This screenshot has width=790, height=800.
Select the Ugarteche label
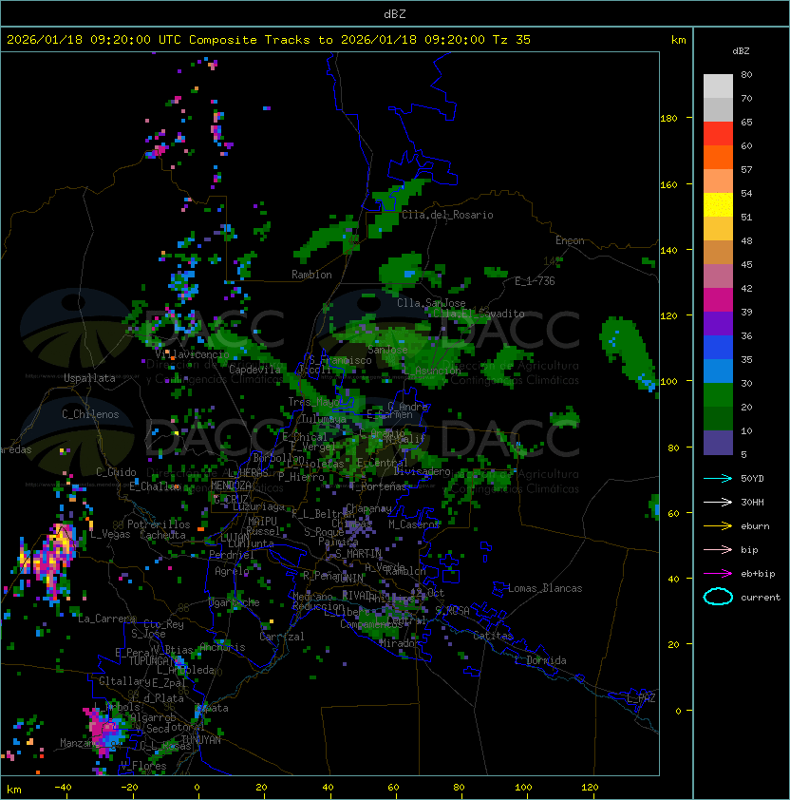click(x=234, y=602)
